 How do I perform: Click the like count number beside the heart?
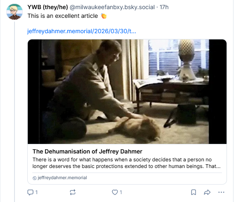[x=121, y=192]
